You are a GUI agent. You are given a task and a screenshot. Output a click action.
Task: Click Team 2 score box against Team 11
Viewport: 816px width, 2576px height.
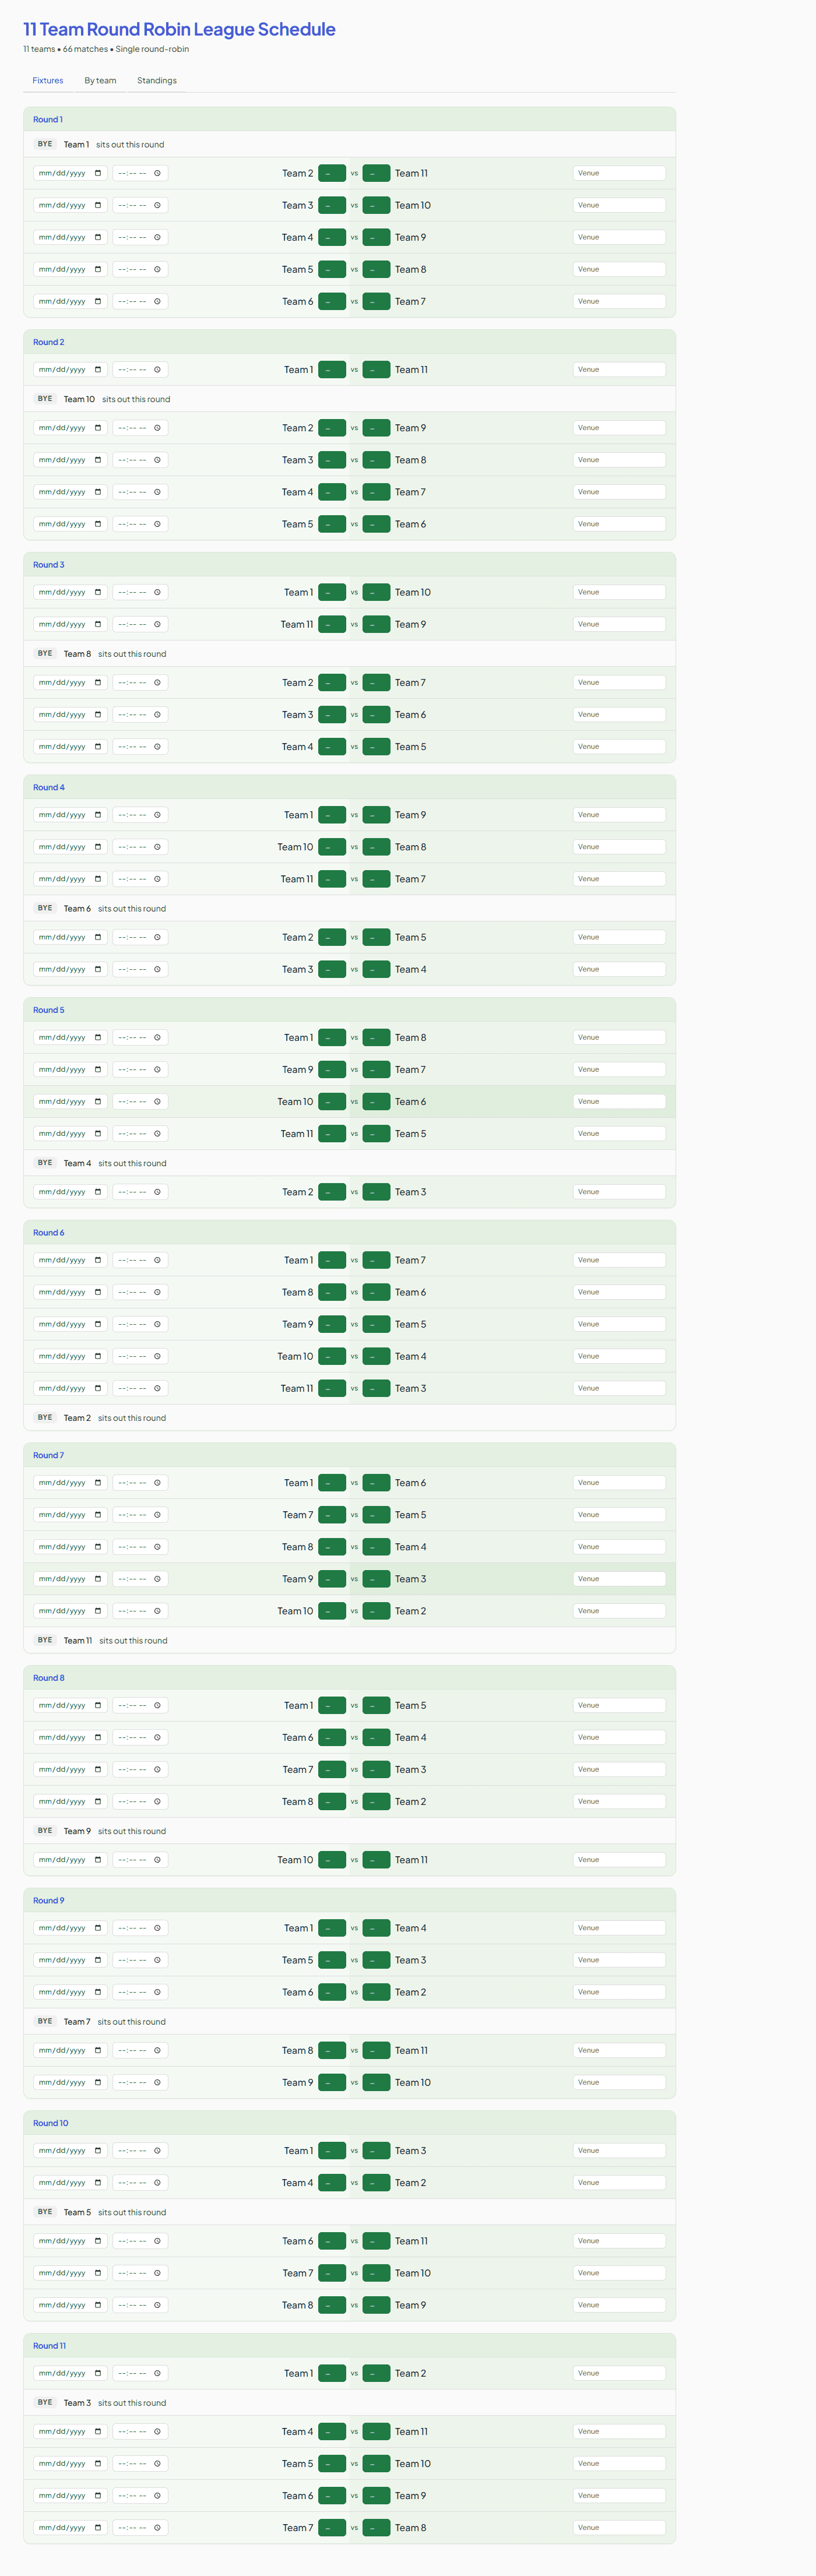332,173
